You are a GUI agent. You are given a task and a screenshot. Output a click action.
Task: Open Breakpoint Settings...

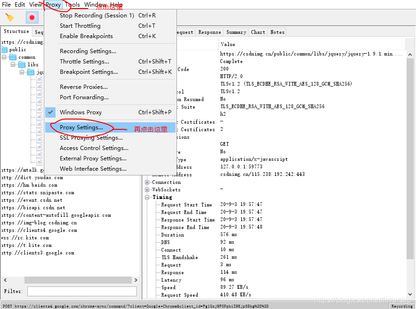point(111,71)
